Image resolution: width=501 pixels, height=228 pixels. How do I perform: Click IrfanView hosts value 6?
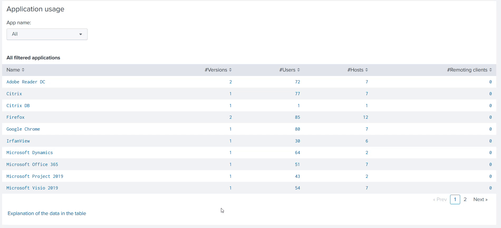[x=367, y=141]
